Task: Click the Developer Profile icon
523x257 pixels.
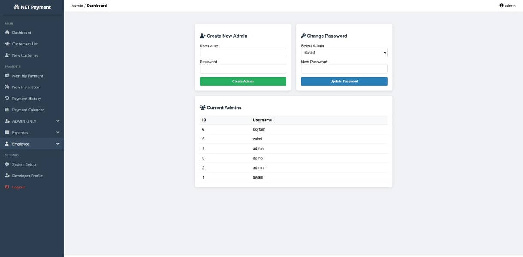Action: [7, 176]
